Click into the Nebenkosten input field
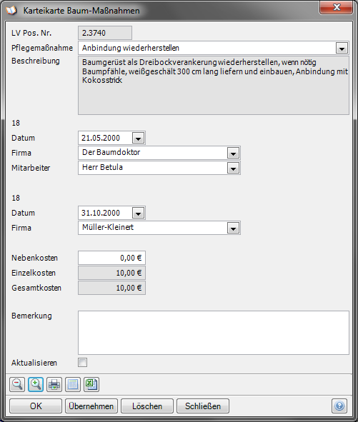The image size is (358, 422). (x=111, y=258)
